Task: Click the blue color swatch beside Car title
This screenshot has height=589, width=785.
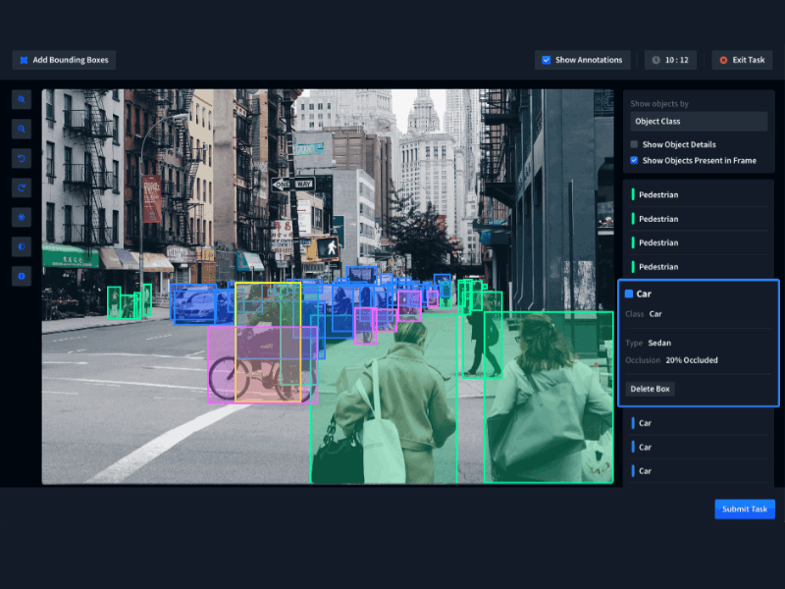Action: pos(629,294)
